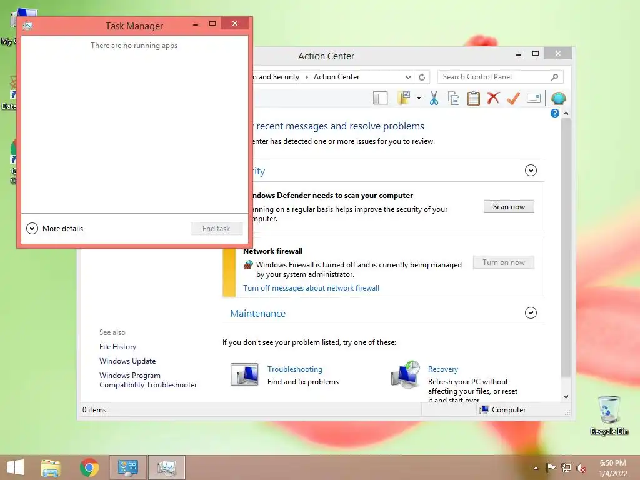Click the red X Delete icon in toolbar
640x480 pixels.
[494, 98]
